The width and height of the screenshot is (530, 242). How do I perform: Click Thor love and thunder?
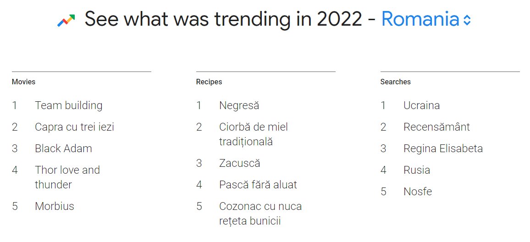(x=67, y=177)
